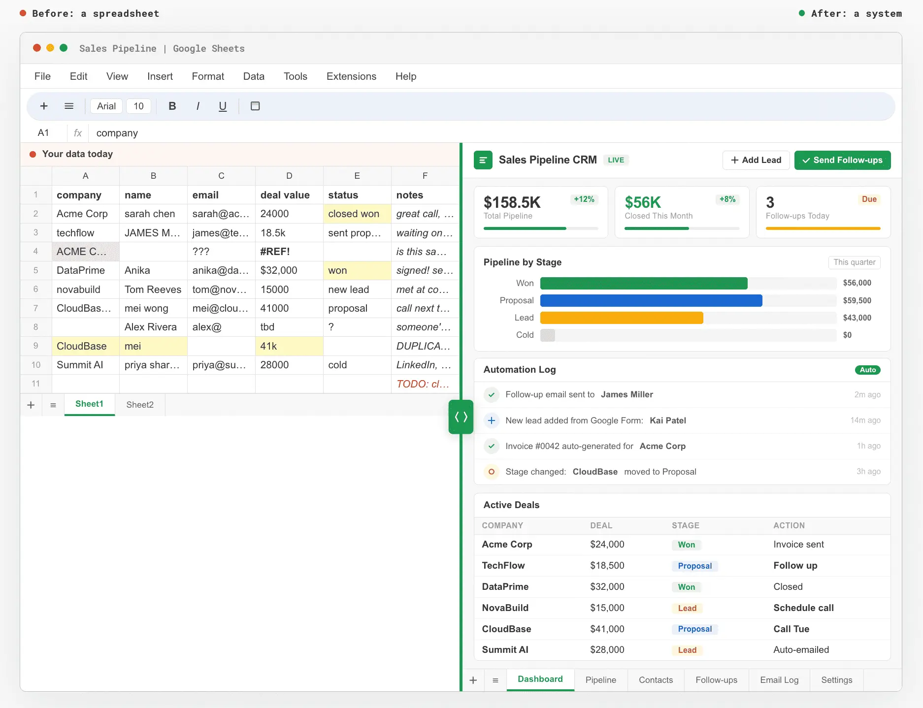Click the 'Call Tue' action for CloudBase
This screenshot has width=923, height=708.
coord(791,629)
